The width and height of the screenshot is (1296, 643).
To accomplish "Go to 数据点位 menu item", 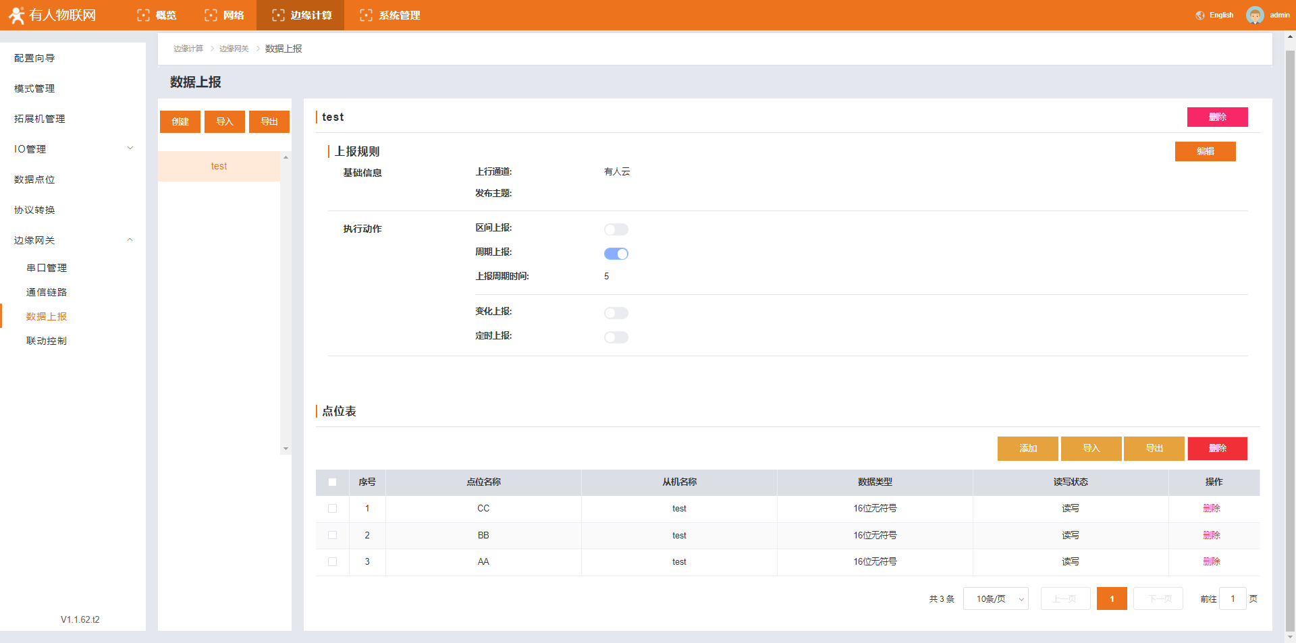I will (34, 179).
